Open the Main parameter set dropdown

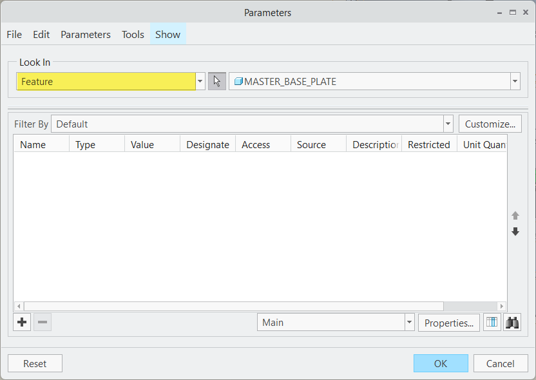pos(409,322)
